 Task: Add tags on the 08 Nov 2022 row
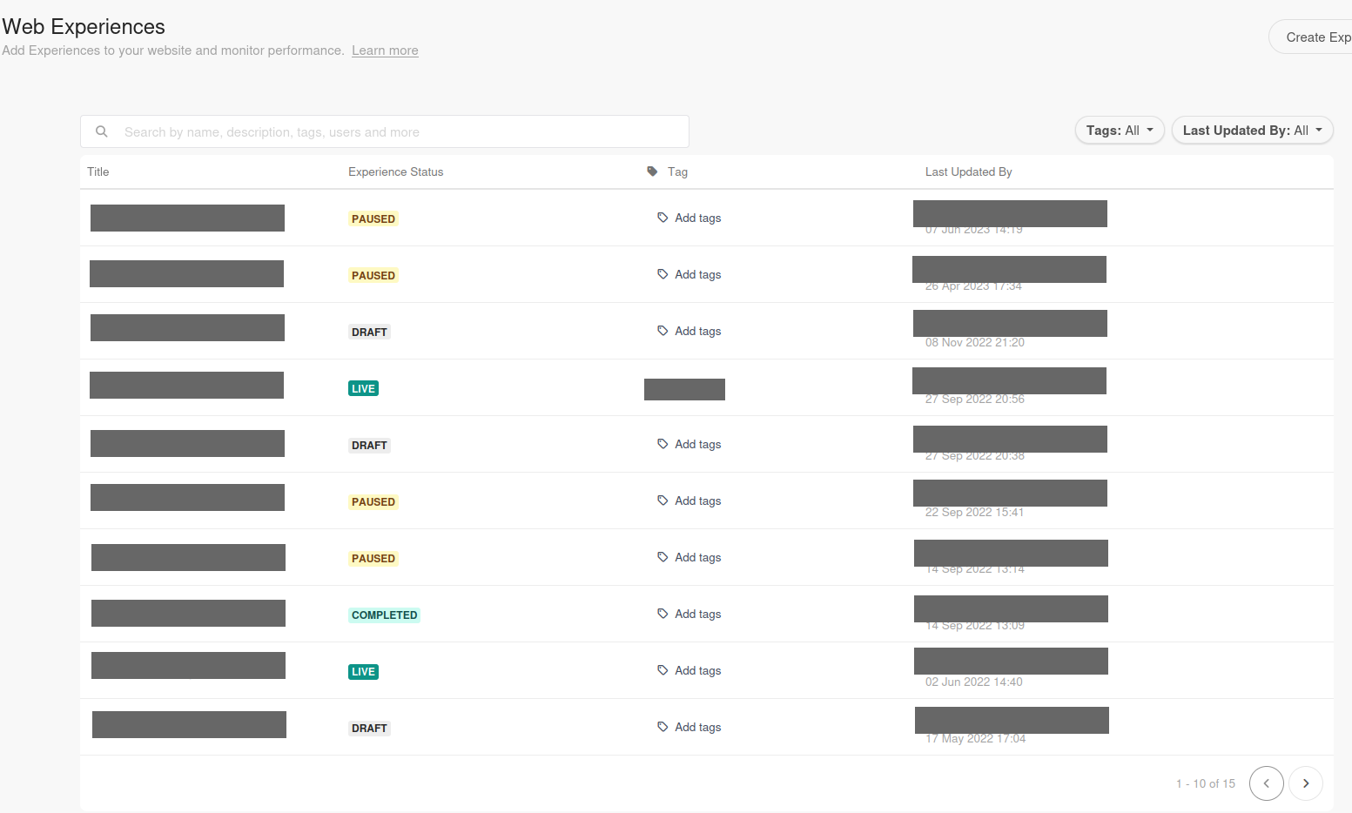[689, 331]
